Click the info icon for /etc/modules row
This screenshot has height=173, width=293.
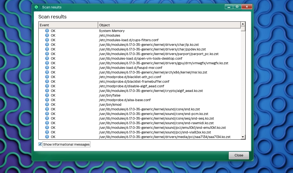point(47,35)
